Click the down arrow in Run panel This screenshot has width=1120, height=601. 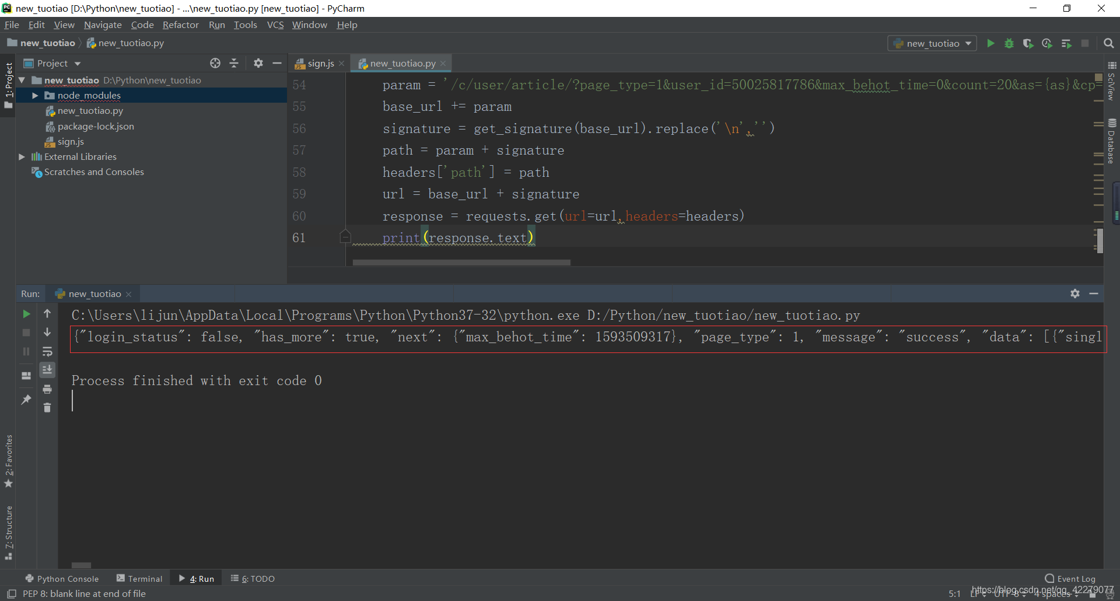47,332
